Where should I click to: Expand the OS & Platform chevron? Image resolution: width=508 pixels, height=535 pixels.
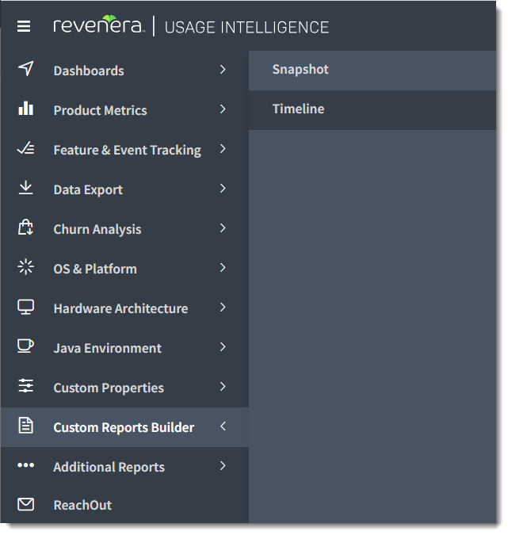[x=223, y=268]
